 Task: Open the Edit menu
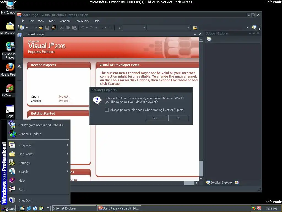[x=31, y=21]
